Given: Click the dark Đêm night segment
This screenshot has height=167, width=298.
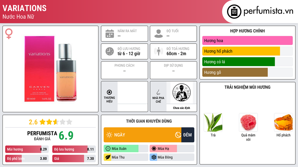Looking at the screenshot, I should [188, 135].
